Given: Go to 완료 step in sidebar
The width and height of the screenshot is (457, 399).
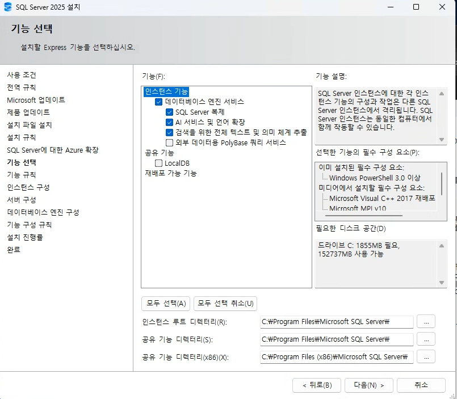Looking at the screenshot, I should pos(14,250).
